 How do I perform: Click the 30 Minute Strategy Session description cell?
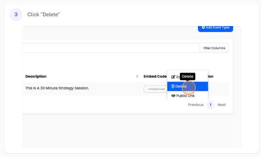point(57,88)
